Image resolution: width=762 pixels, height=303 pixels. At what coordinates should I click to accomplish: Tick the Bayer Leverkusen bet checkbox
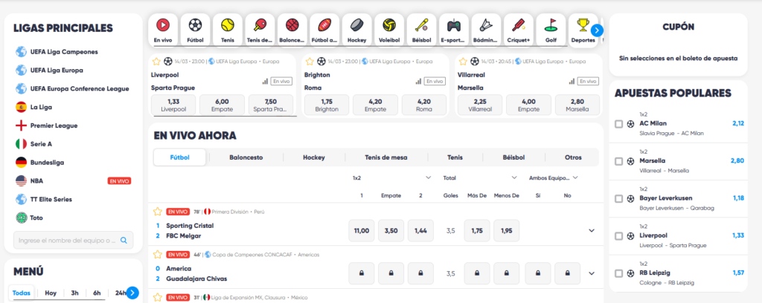[x=619, y=198]
